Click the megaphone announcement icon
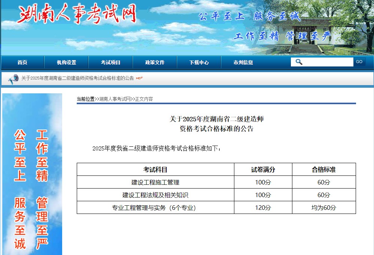The height and width of the screenshot is (255, 374). tap(13, 78)
